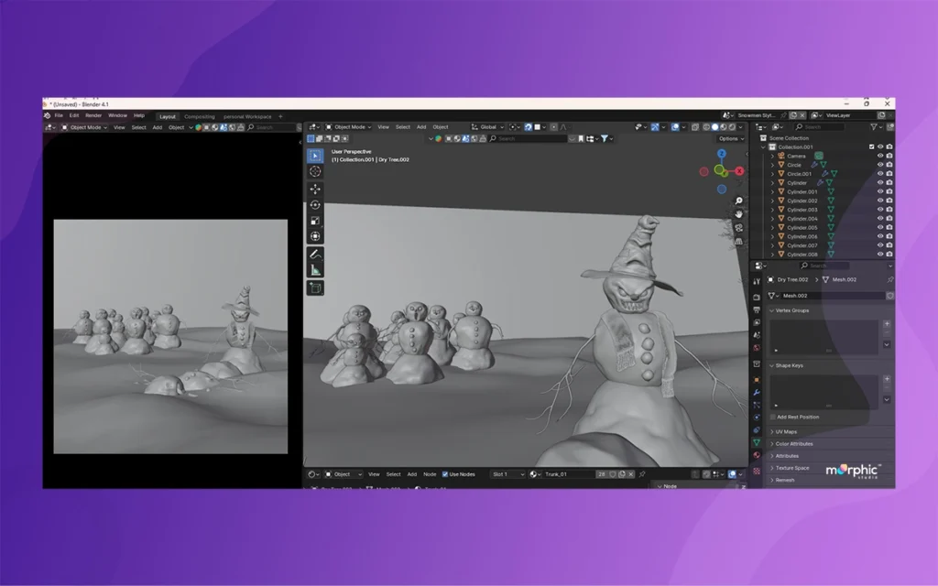Hide Camera with its eye icon
938x586 pixels.
pos(880,156)
